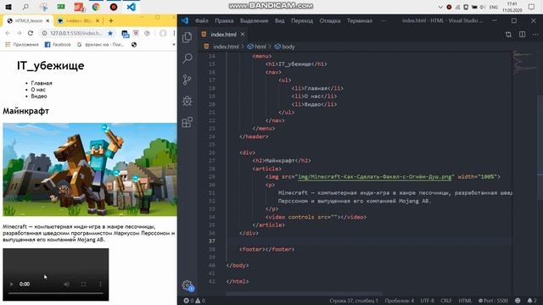The height and width of the screenshot is (305, 543).
Task: Click the Chrome address bar
Action: pos(77,33)
